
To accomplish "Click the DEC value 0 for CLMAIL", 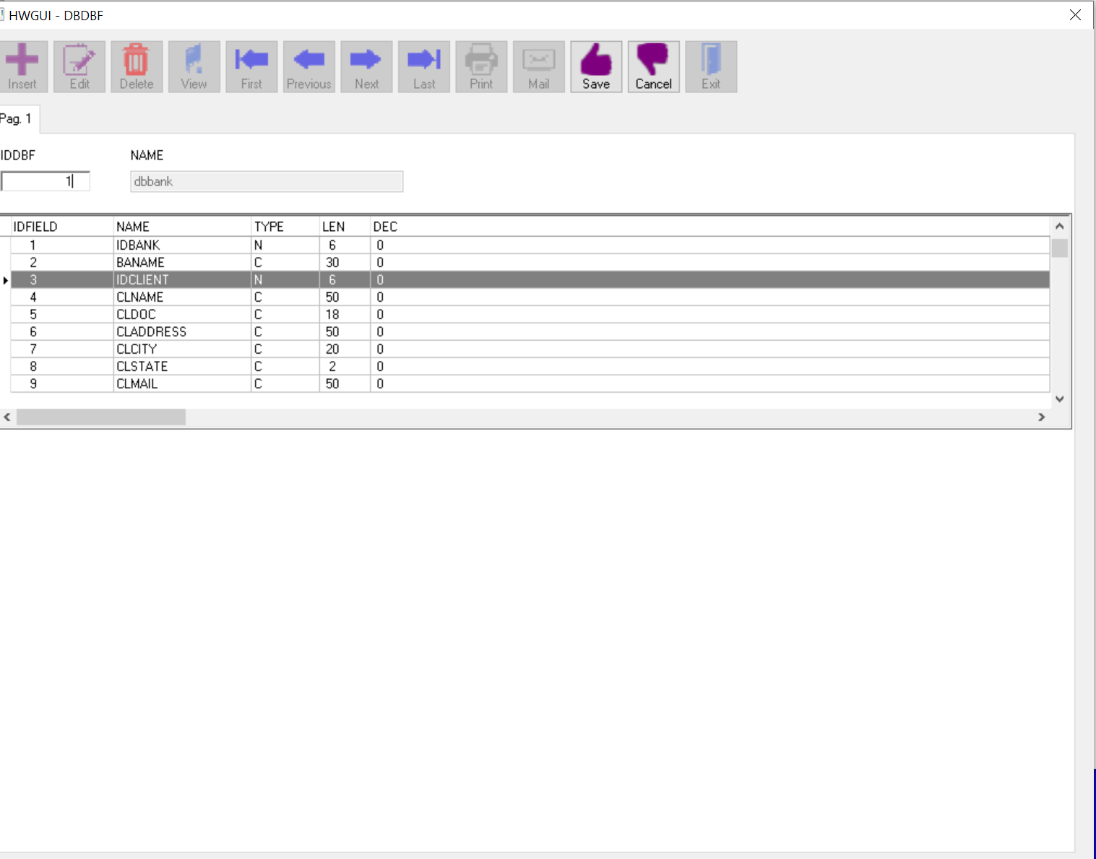I will tap(380, 384).
